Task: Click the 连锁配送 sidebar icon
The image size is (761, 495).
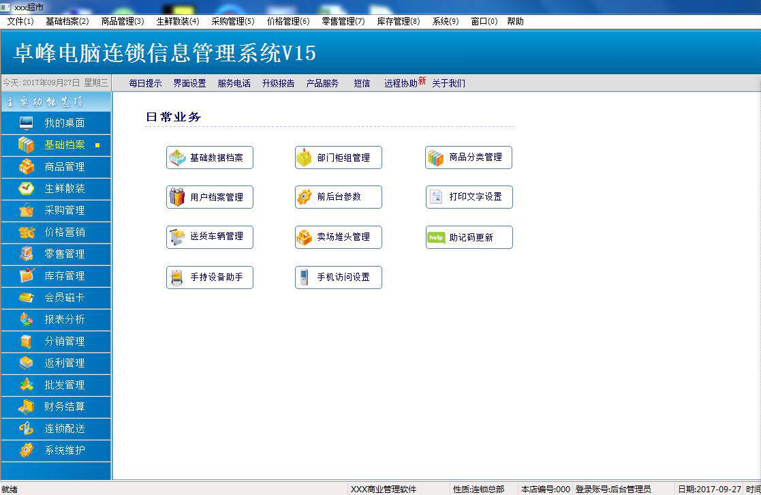Action: (x=26, y=428)
